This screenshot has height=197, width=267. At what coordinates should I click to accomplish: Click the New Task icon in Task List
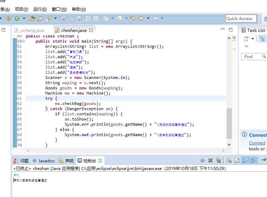point(246,39)
